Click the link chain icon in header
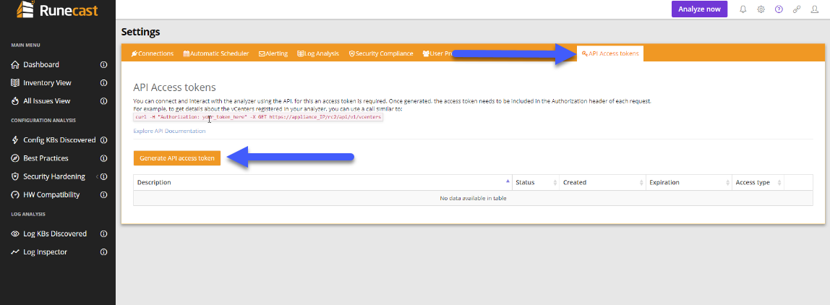 tap(797, 9)
